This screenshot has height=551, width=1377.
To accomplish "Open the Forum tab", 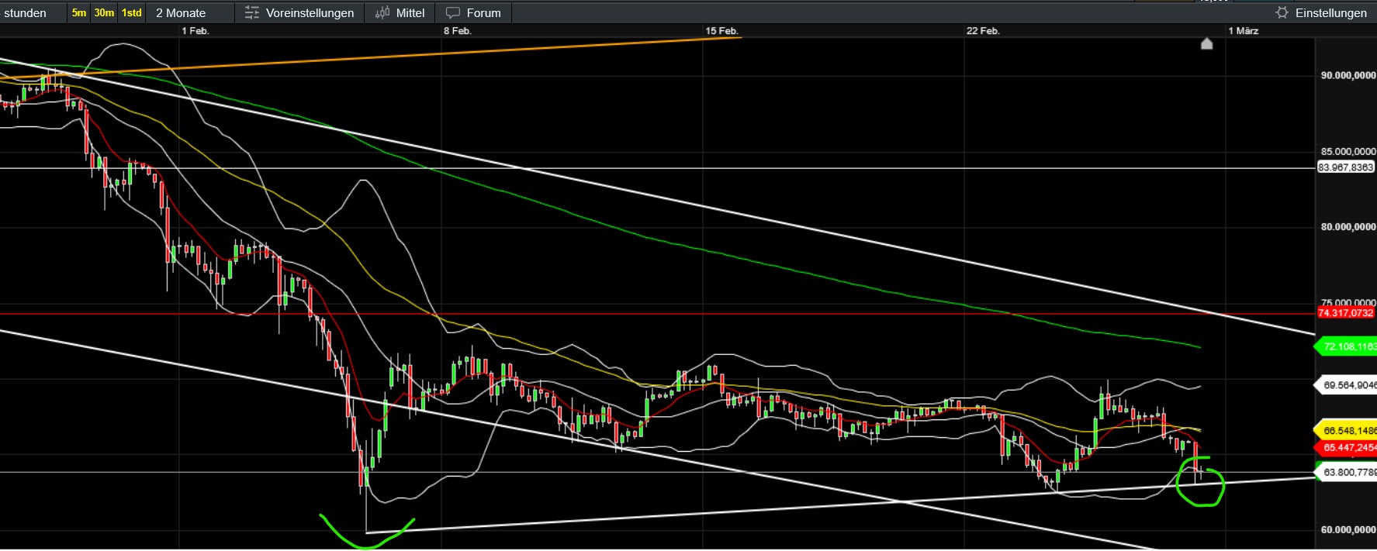I will click(483, 12).
